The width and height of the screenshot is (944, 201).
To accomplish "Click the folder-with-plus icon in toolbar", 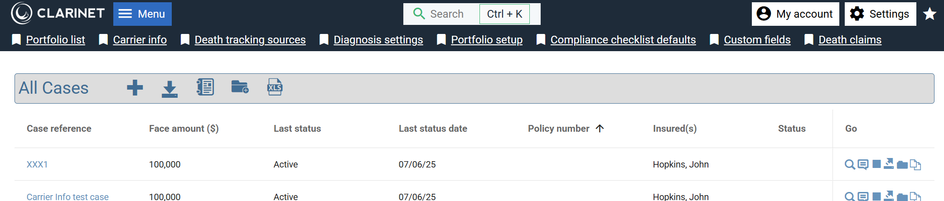I will pos(240,87).
